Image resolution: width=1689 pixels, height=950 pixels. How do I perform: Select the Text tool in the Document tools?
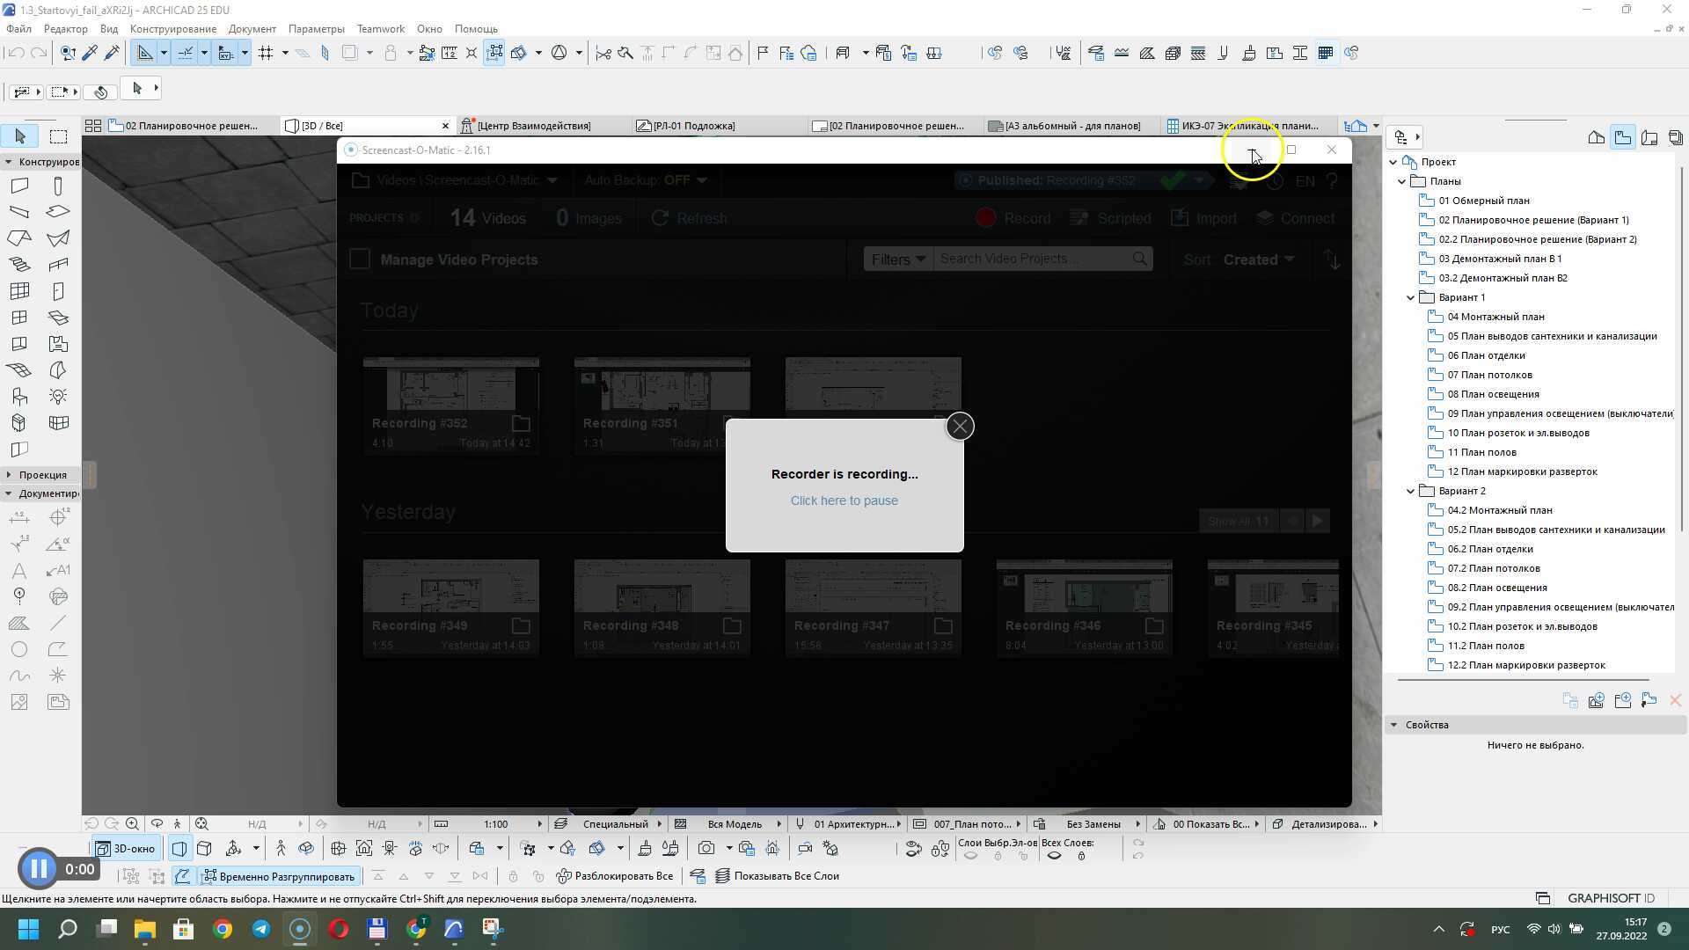[19, 571]
